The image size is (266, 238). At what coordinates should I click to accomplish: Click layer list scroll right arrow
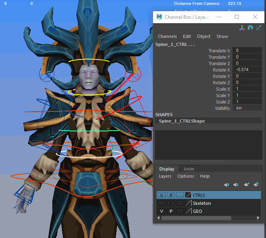(x=258, y=218)
